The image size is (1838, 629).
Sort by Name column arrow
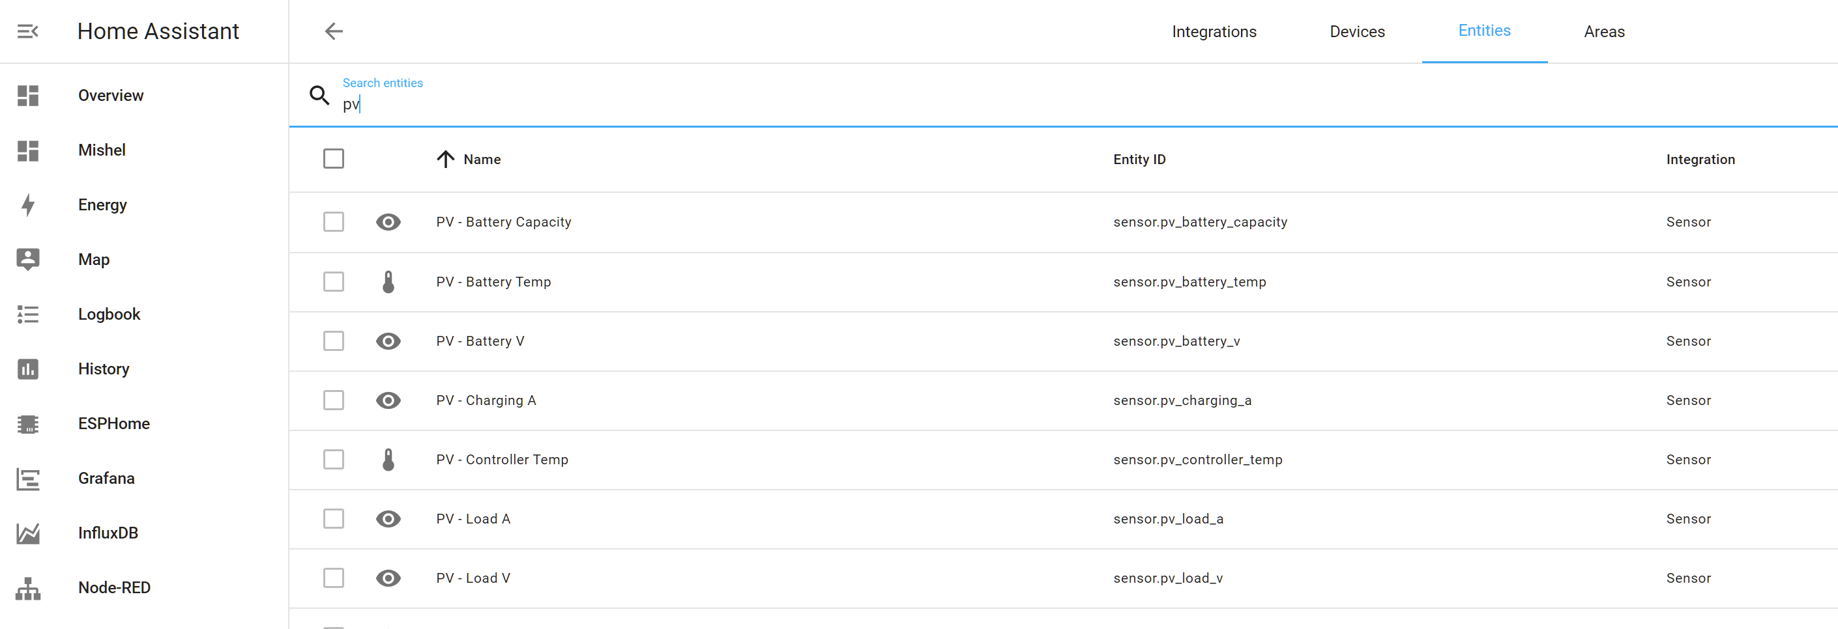click(x=445, y=159)
